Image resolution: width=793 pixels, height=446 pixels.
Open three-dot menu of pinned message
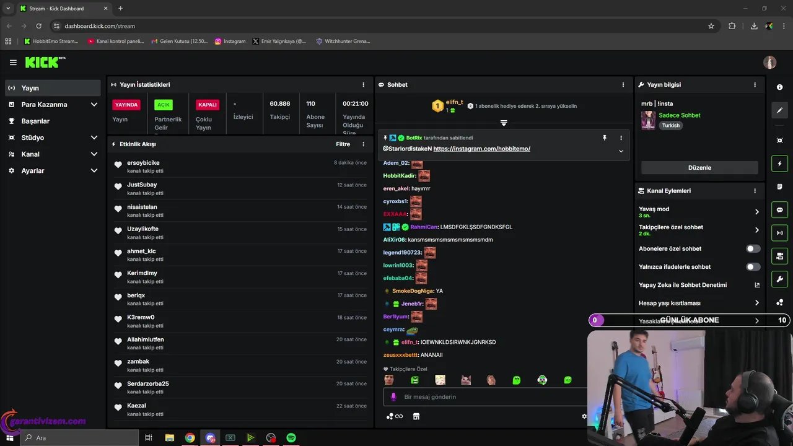[621, 138]
